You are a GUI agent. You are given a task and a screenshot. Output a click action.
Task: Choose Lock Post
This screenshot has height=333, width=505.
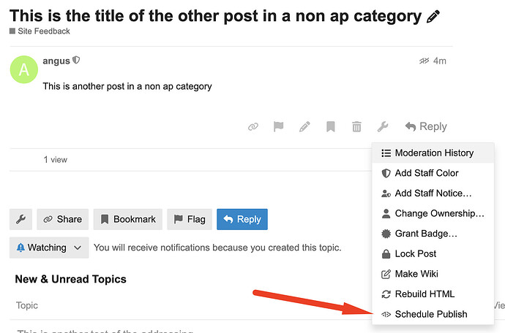tap(433, 254)
